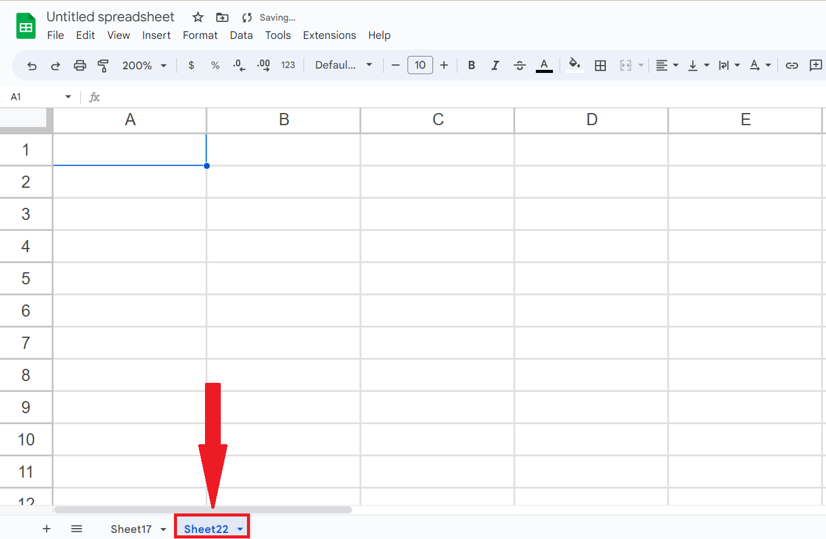Open the zoom level dropdown
The width and height of the screenshot is (826, 539).
pos(144,65)
